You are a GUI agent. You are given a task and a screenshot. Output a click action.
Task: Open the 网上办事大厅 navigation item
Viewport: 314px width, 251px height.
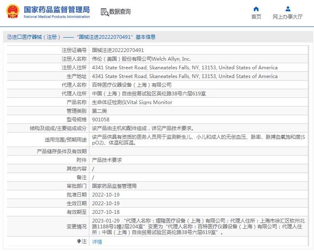(x=288, y=17)
